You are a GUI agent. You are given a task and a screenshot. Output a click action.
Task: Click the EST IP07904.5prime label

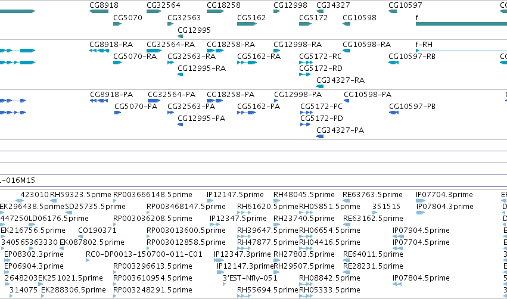(x=421, y=231)
